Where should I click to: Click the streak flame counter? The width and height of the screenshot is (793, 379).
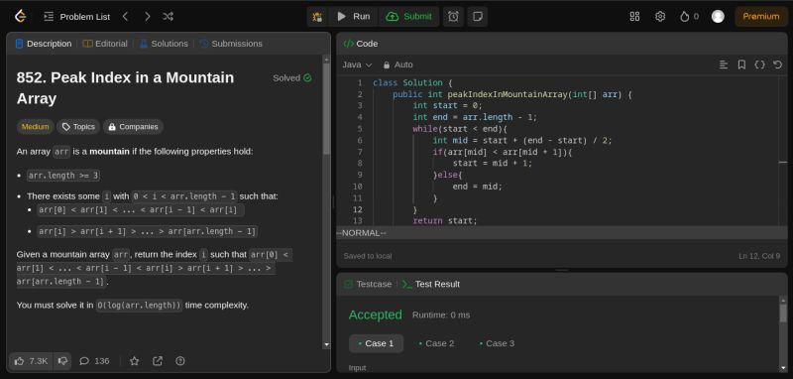[x=689, y=17]
